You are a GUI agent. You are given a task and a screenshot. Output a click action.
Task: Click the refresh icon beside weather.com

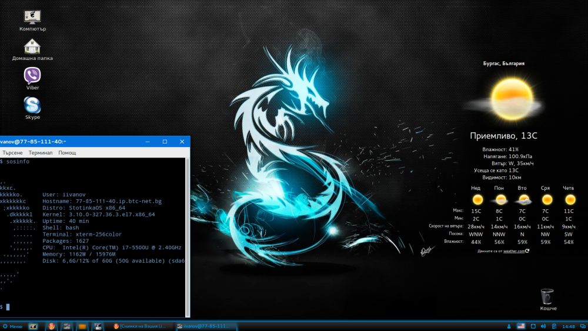pos(527,251)
